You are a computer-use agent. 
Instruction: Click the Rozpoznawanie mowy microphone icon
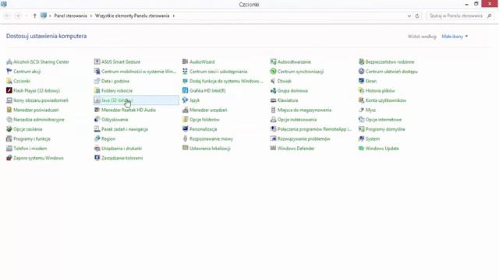[x=185, y=138]
